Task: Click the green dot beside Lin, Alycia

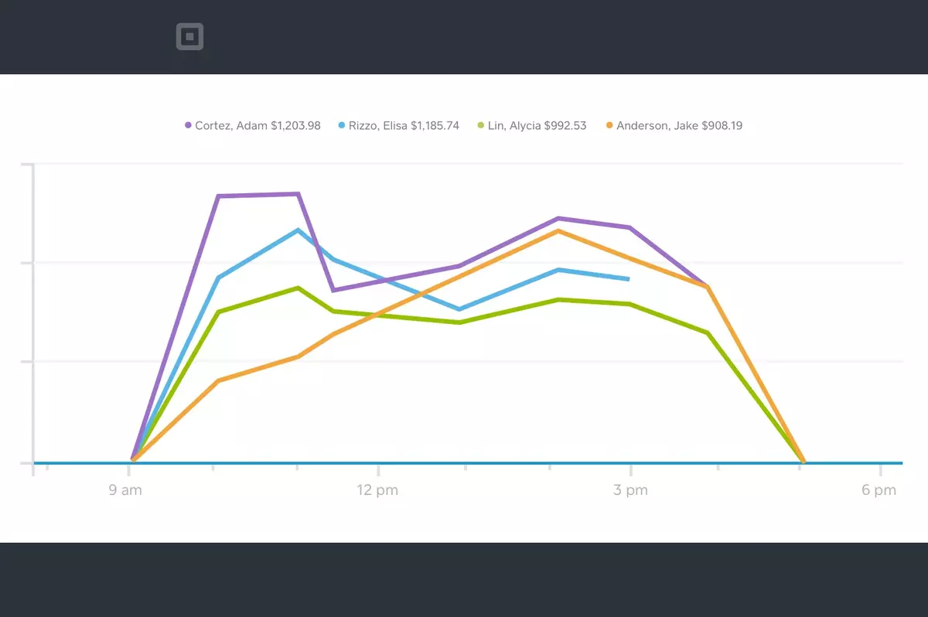Action: (479, 124)
